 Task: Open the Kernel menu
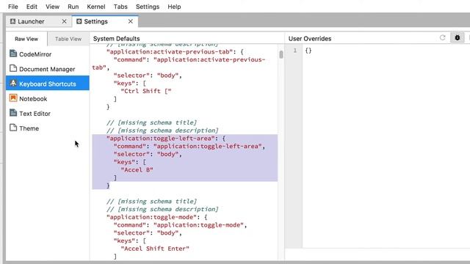point(96,7)
